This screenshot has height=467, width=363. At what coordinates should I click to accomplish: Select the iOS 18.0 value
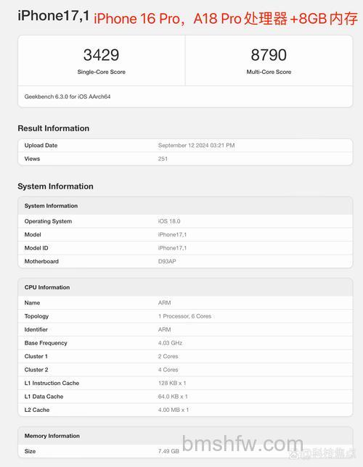coord(169,221)
